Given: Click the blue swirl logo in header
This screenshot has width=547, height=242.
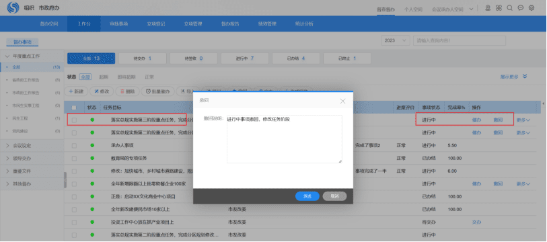Looking at the screenshot, I should point(13,7).
